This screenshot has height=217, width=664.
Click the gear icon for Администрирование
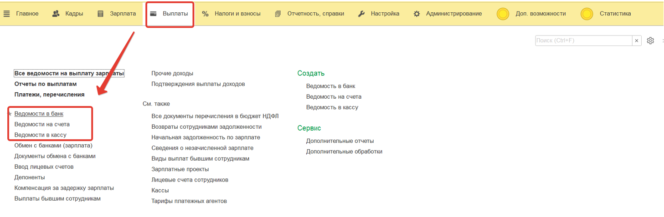pos(417,14)
